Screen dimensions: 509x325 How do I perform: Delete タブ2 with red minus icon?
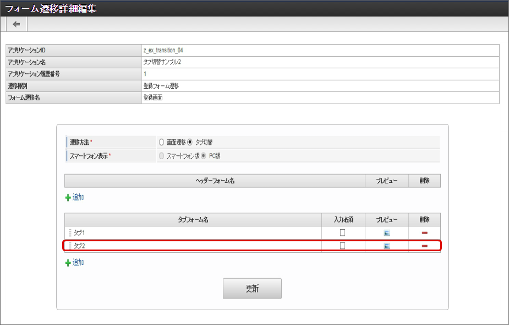pyautogui.click(x=424, y=246)
